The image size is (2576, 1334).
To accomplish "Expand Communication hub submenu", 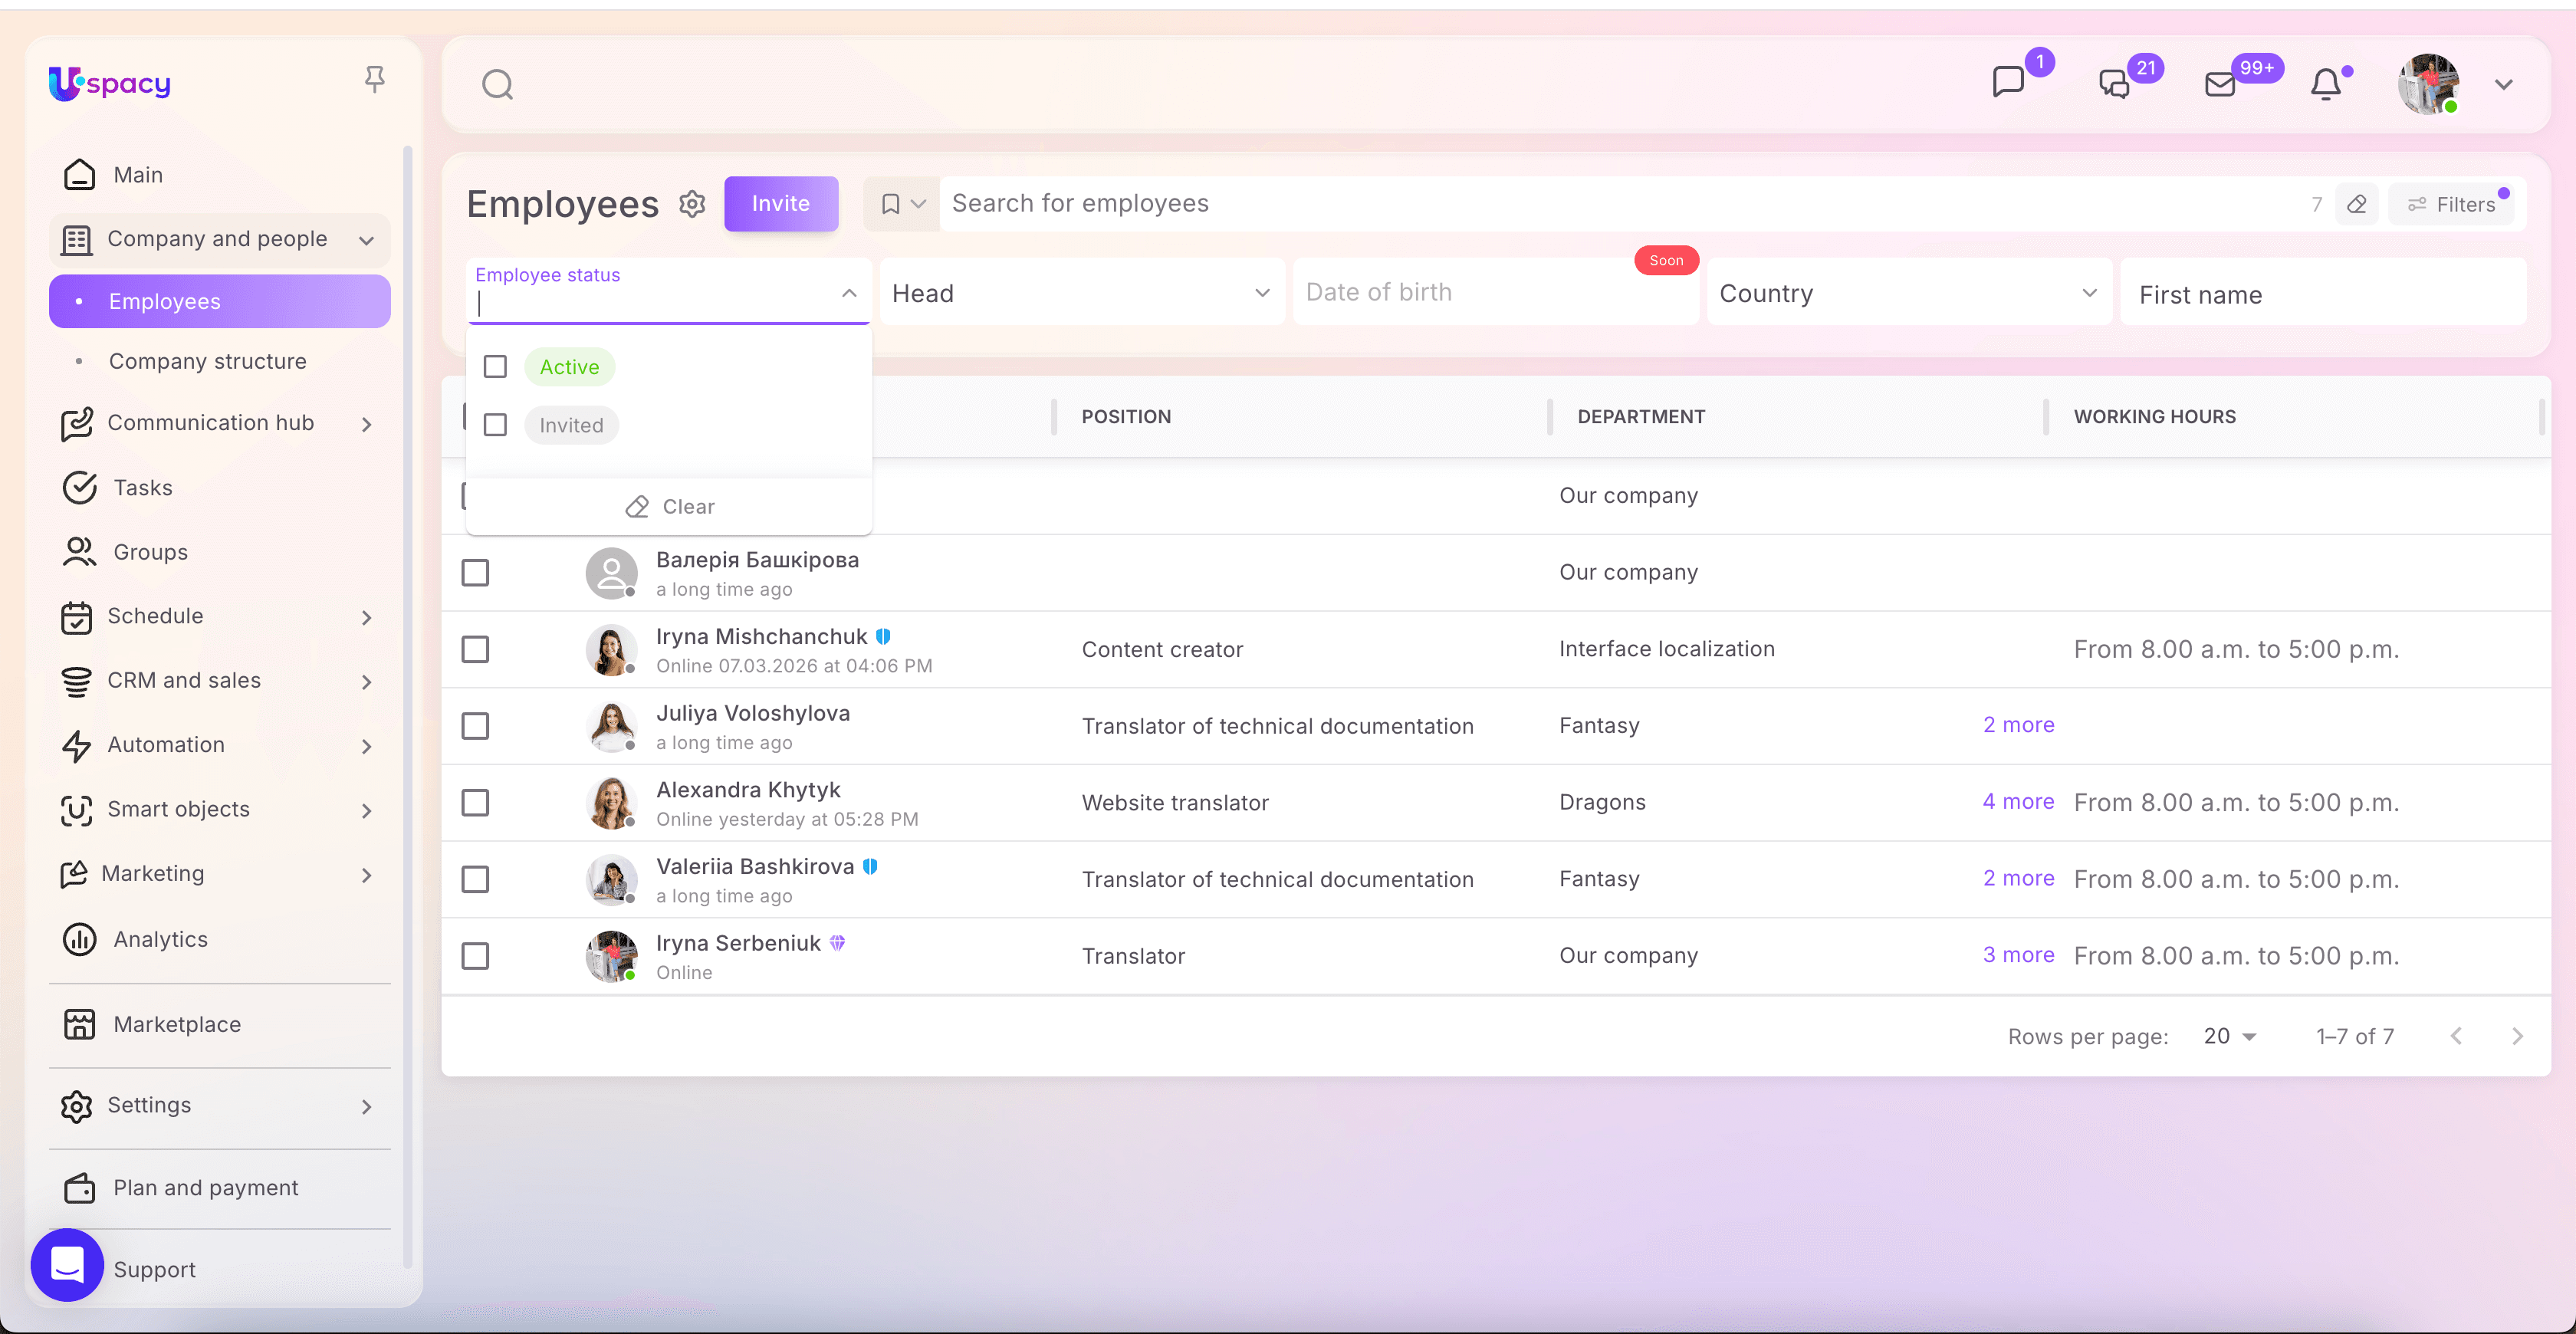I will (367, 424).
